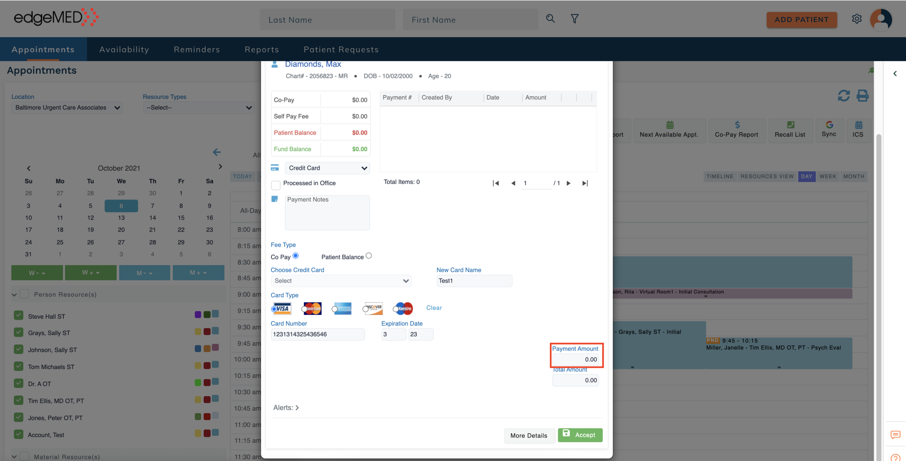Open the Co-Pay Report
Image resolution: width=906 pixels, height=461 pixels.
[x=736, y=130]
